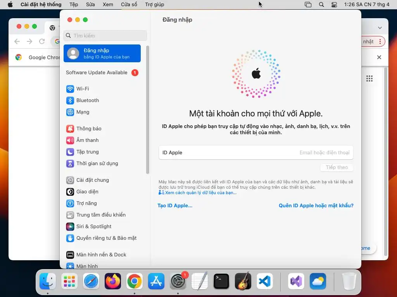Viewport: 397px width, 297px height.
Task: Open the Trash in the Dock
Action: click(349, 281)
